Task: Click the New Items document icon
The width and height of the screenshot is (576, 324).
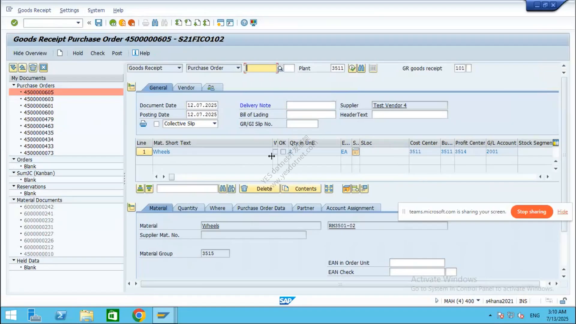Action: pos(60,53)
